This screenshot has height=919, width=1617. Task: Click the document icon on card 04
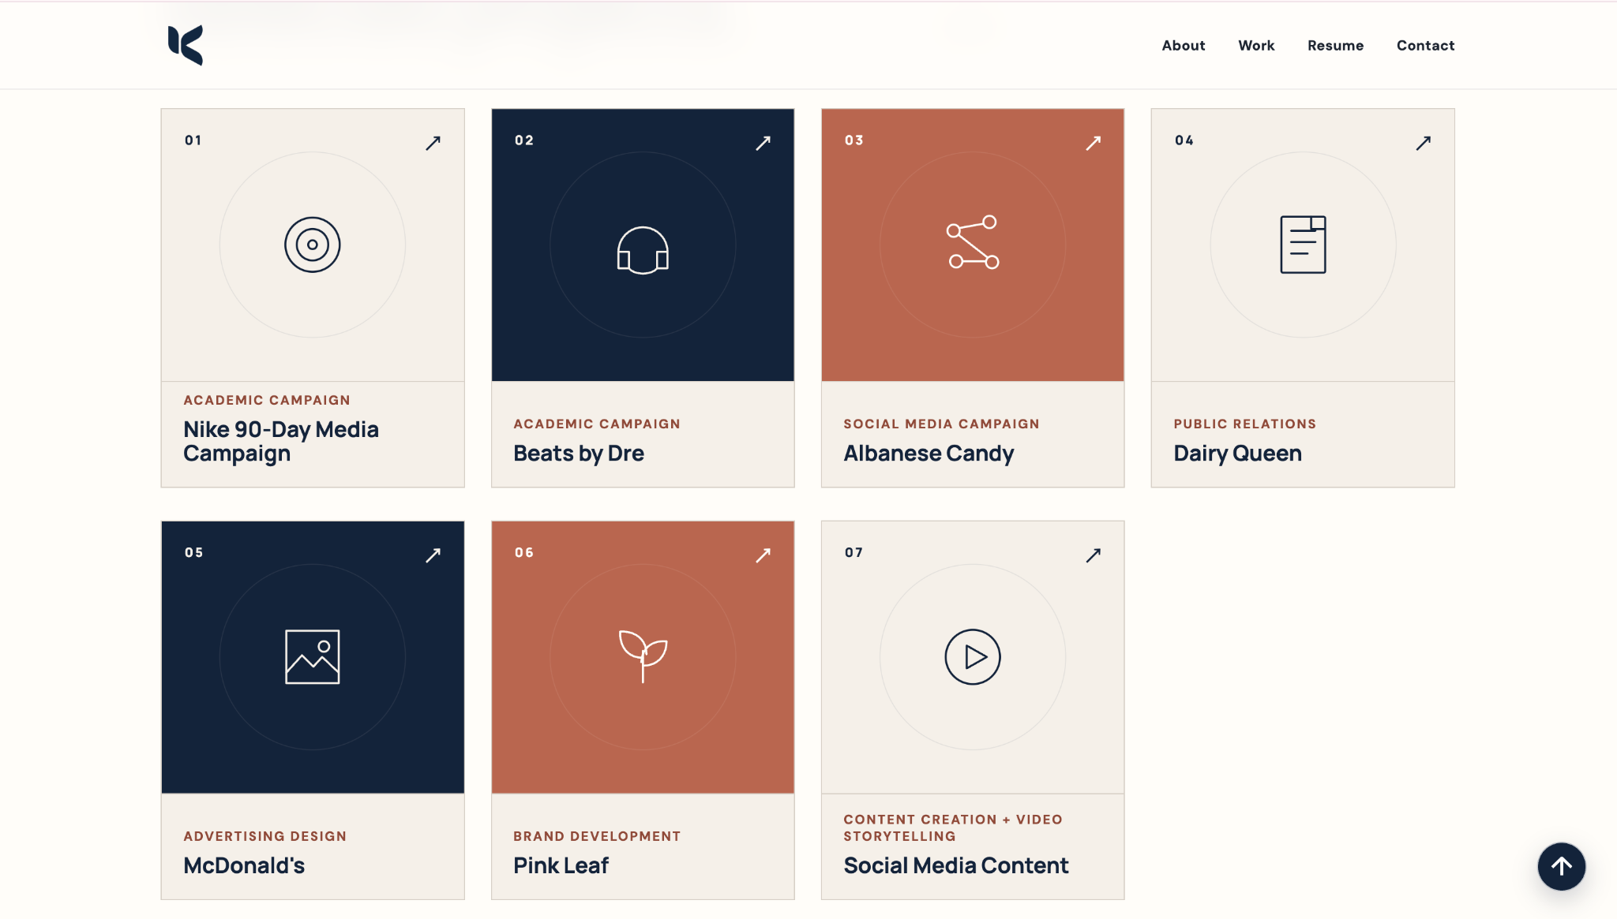coord(1303,245)
